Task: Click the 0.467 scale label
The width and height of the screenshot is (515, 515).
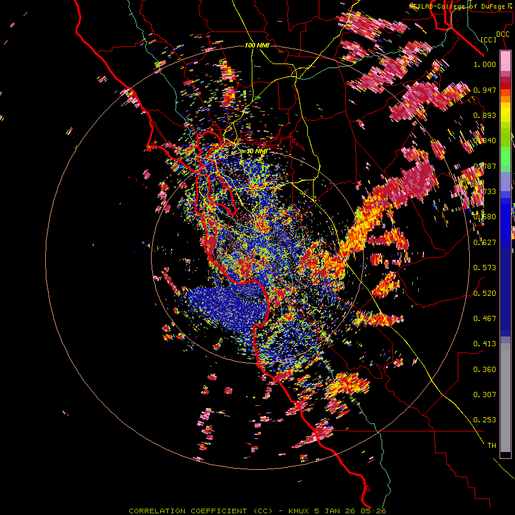Action: point(485,318)
